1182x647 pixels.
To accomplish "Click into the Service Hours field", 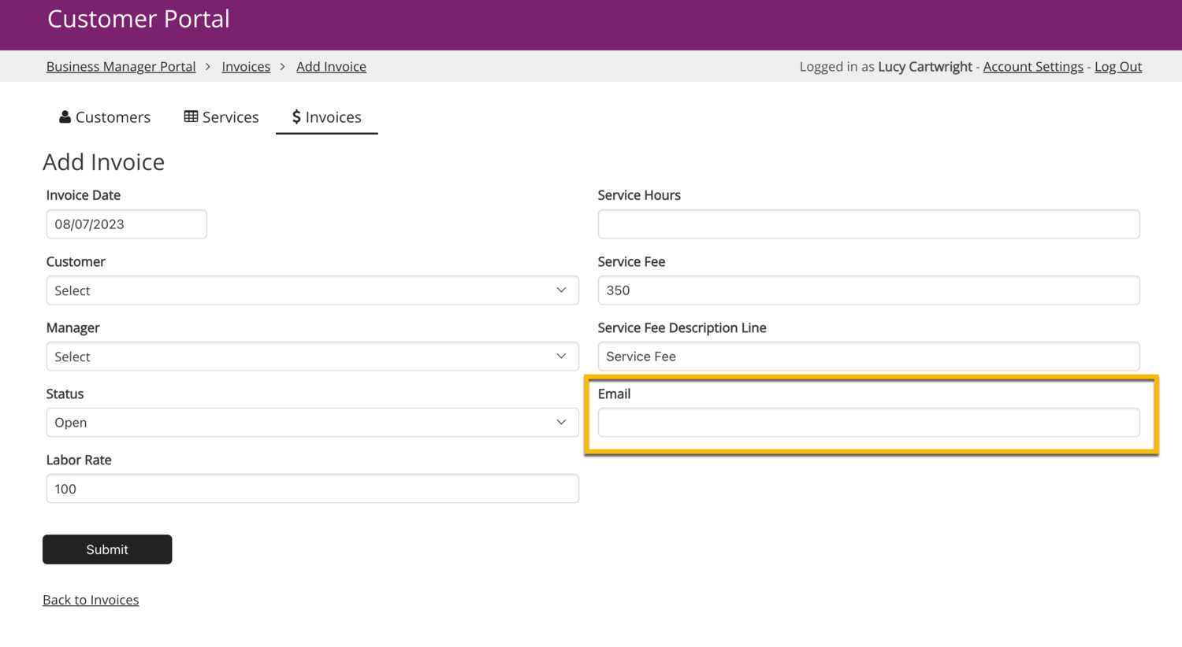I will (x=868, y=224).
